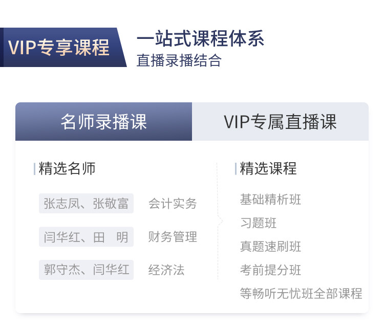Viewport: 384px width, 330px height.
Task: Select the 张志凤、张敬富 teacher tag
Action: click(86, 203)
